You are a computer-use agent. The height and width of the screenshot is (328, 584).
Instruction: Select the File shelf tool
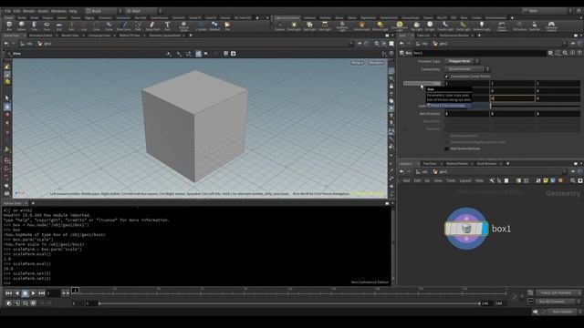pos(227,26)
